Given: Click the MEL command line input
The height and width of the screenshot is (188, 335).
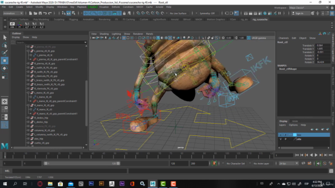Looking at the screenshot, I should click(70, 171).
